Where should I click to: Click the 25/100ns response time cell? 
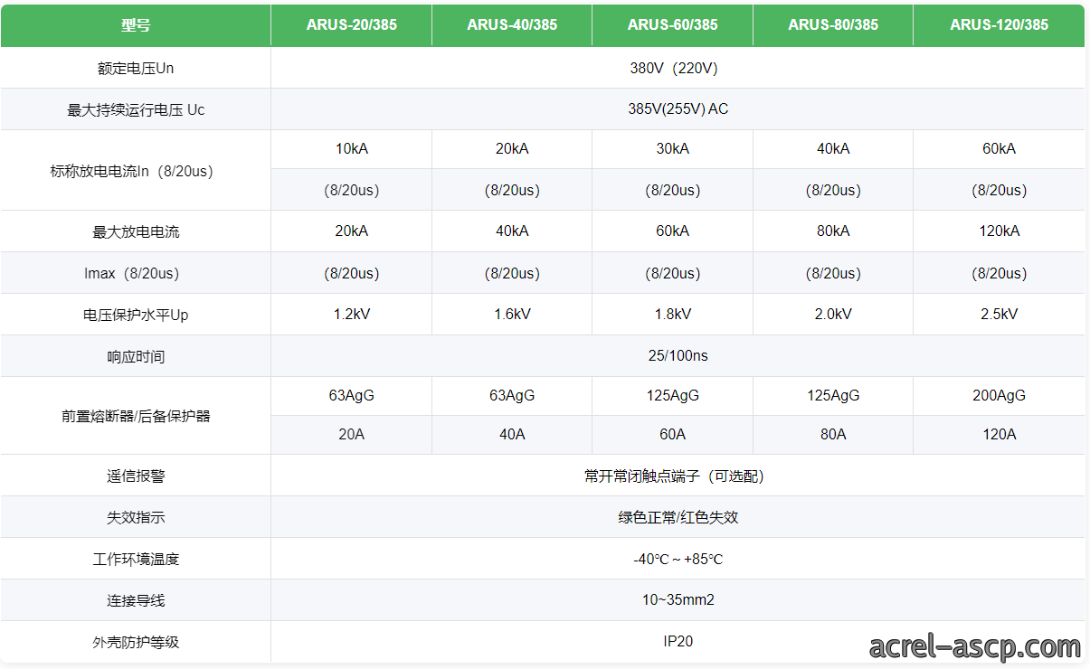click(x=678, y=356)
